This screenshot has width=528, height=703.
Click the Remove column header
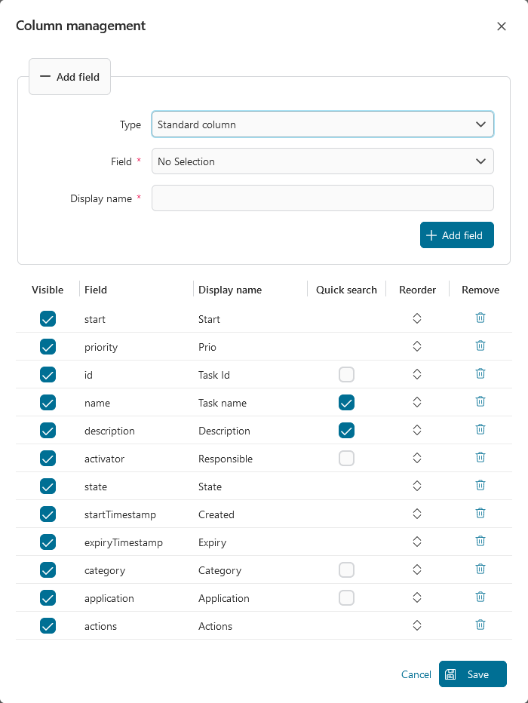click(x=480, y=290)
